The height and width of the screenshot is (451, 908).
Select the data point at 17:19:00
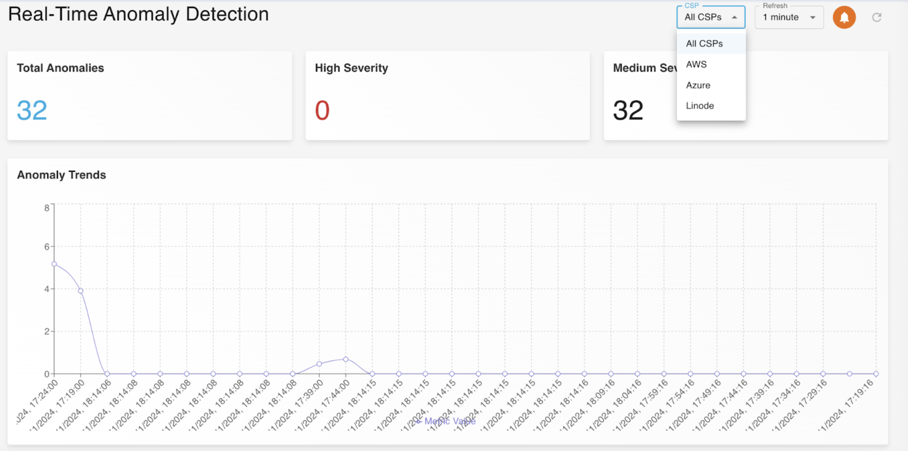pyautogui.click(x=81, y=291)
